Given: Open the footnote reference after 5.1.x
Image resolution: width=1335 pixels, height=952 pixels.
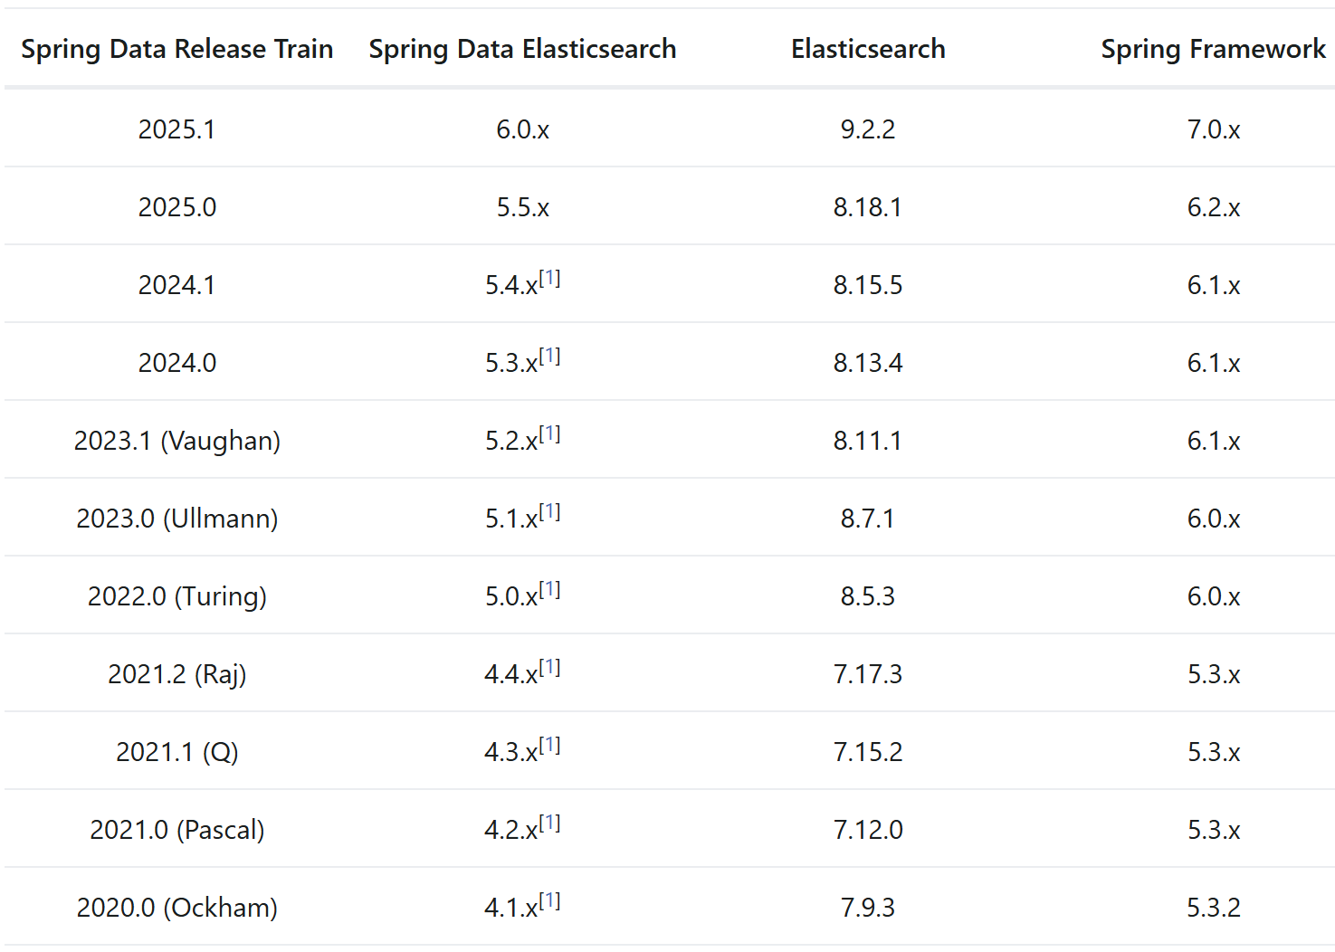Looking at the screenshot, I should tap(549, 512).
